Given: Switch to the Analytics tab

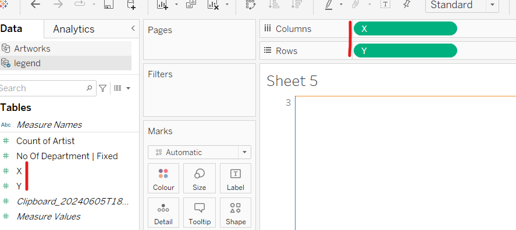Looking at the screenshot, I should tap(74, 29).
